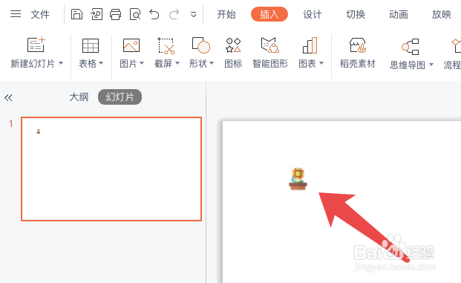Image resolution: width=461 pixels, height=283 pixels.
Task: Click the Save document icon
Action: tap(76, 14)
